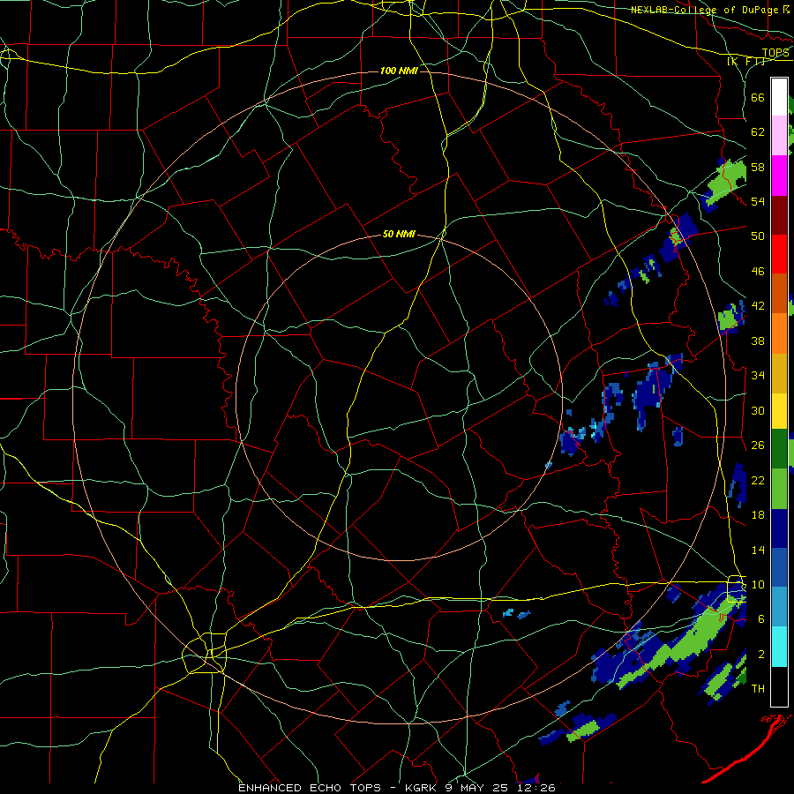794x794 pixels.
Task: Click the '34' legend value
Action: 758,375
